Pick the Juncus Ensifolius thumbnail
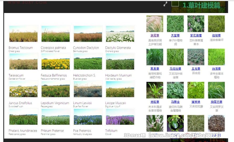The width and height of the screenshot is (234, 142). 23,89
